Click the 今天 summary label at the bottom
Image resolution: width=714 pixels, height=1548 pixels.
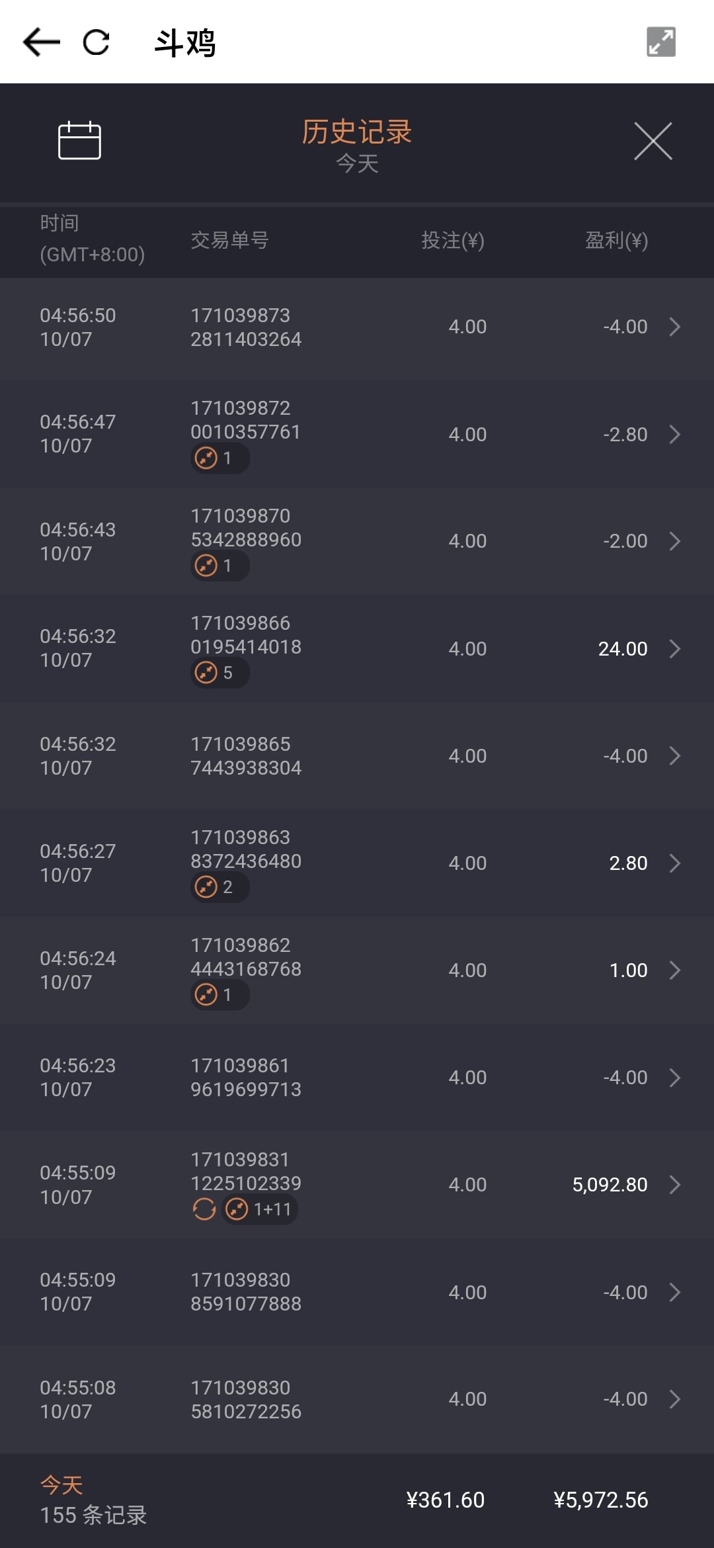(x=61, y=1485)
